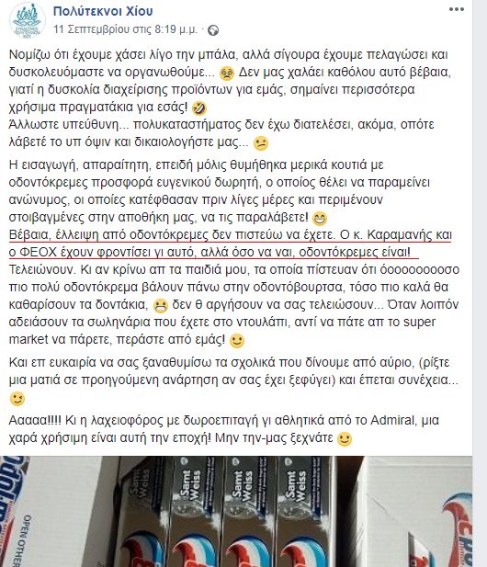
Task: Click the red-underlined sentence about Καραμανής
Action: click(x=231, y=244)
